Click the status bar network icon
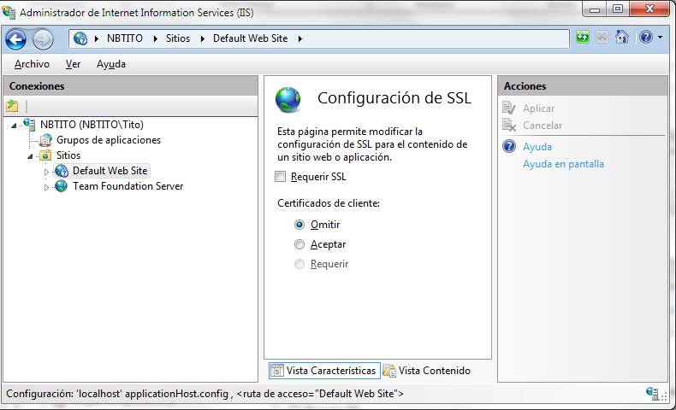676x410 pixels. 654,394
